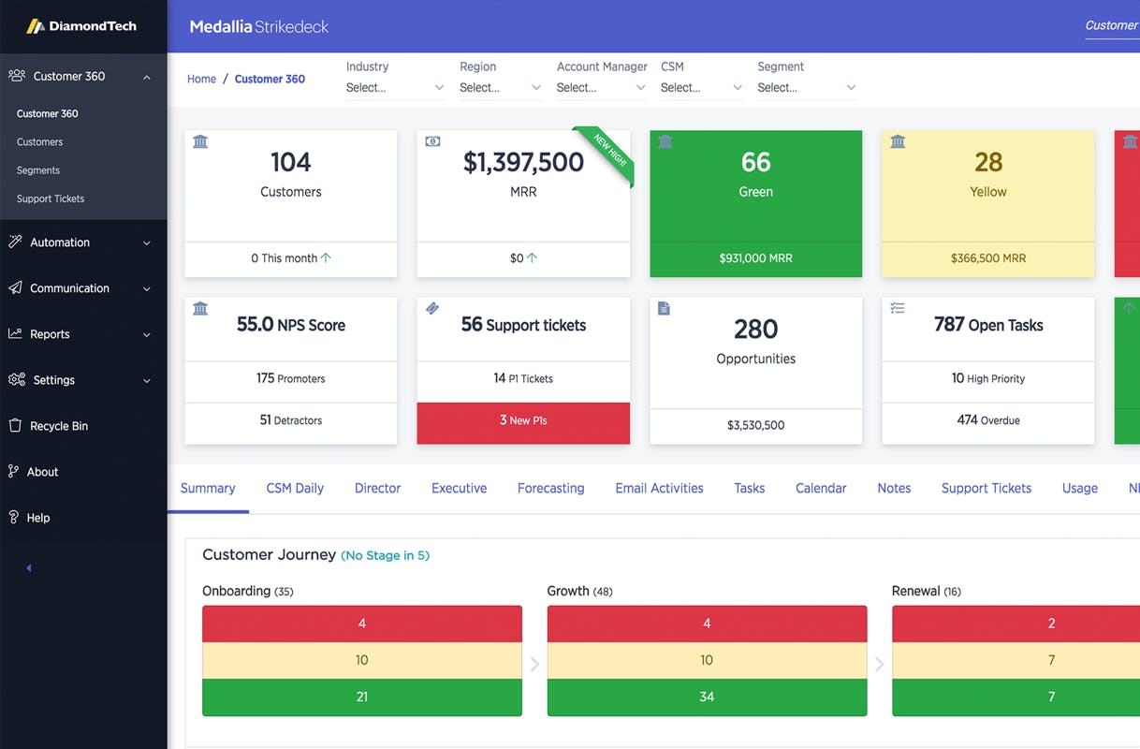Open the CSM filter dropdown
The width and height of the screenshot is (1140, 749).
702,87
